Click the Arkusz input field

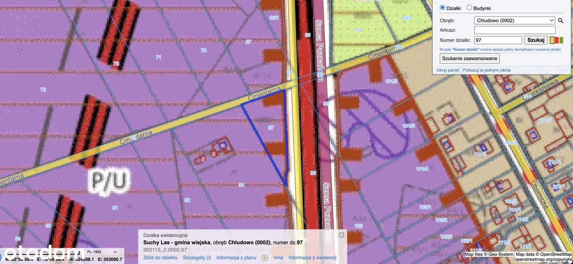[x=514, y=30]
